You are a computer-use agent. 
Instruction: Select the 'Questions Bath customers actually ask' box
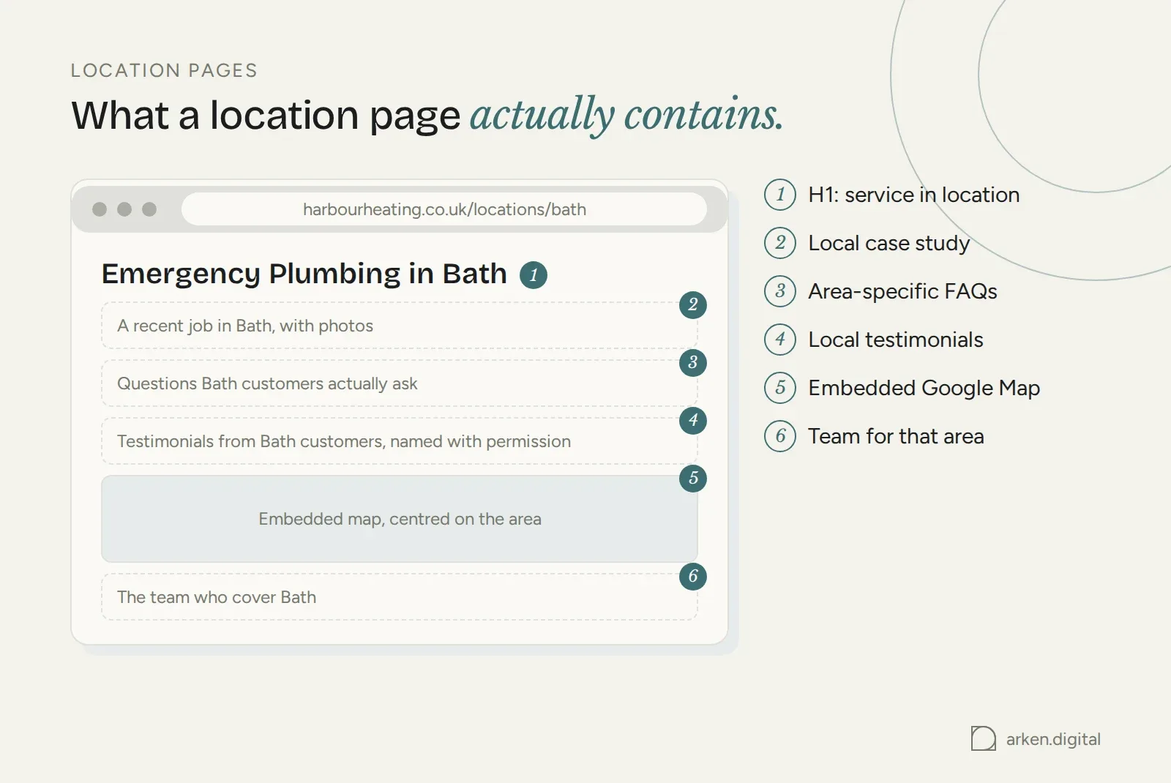click(x=400, y=383)
